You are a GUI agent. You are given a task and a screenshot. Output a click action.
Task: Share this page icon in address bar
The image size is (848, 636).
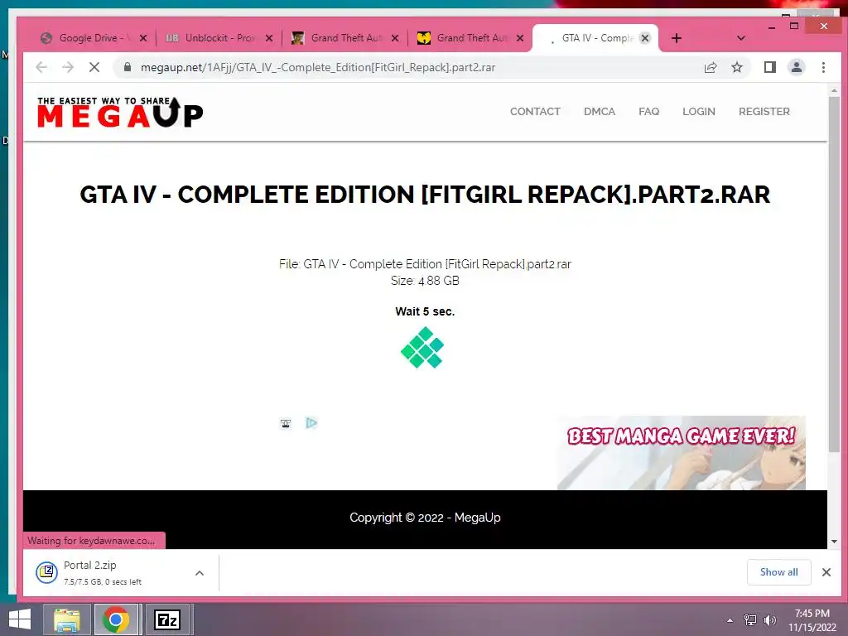710,67
